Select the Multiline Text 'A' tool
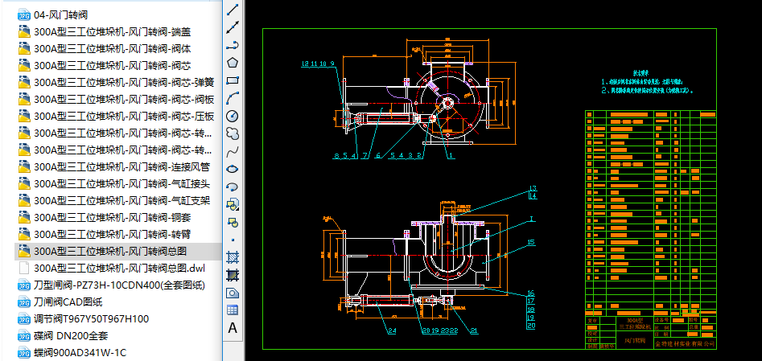762x361 pixels. [x=233, y=327]
